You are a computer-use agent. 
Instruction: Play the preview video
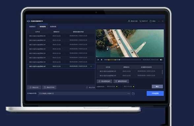coord(98,60)
